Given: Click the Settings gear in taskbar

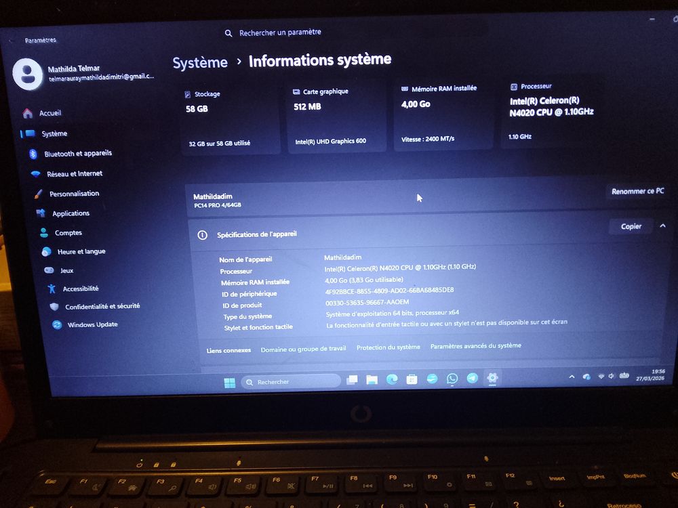Looking at the screenshot, I should (492, 378).
